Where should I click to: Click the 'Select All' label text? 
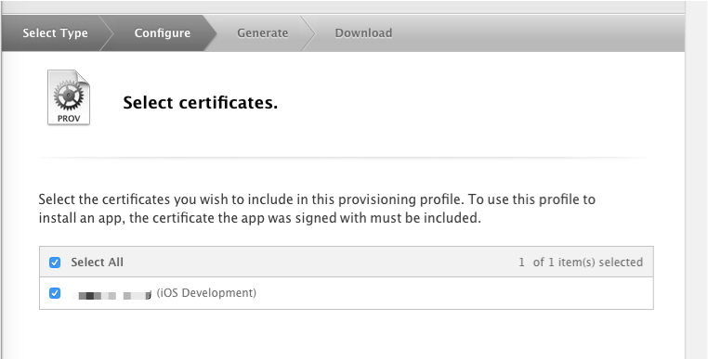(97, 263)
